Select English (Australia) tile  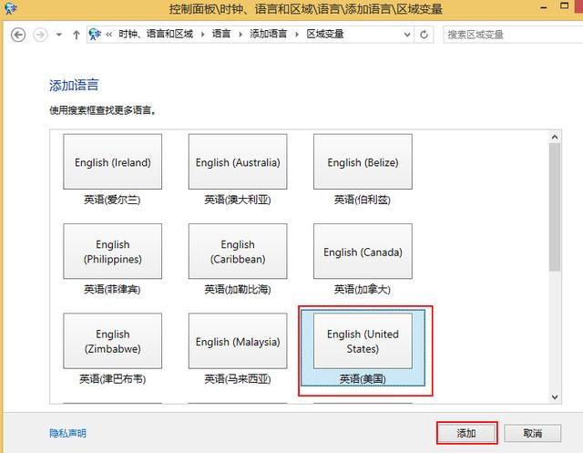point(238,162)
